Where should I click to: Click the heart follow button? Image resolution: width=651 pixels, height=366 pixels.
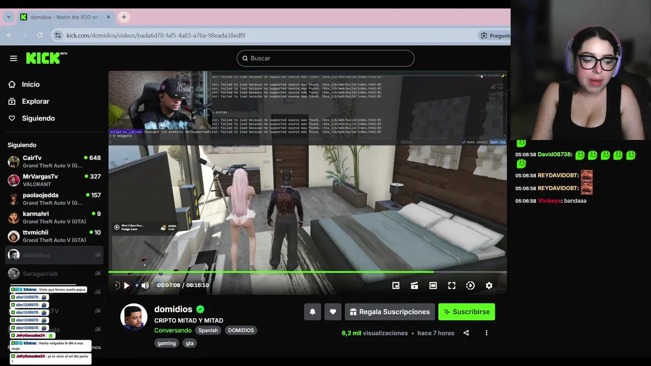[333, 312]
